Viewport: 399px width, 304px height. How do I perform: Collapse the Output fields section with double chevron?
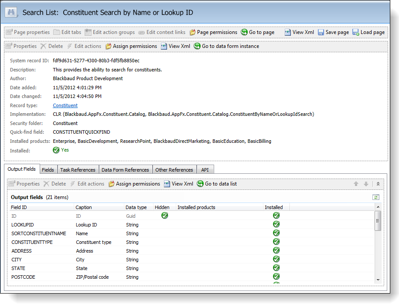(x=378, y=184)
